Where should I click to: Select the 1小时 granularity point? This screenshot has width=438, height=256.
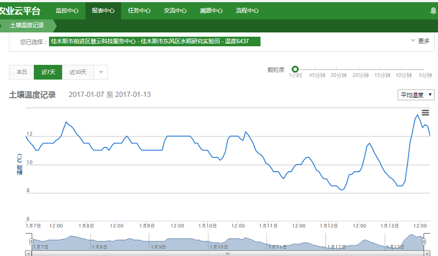[295, 69]
